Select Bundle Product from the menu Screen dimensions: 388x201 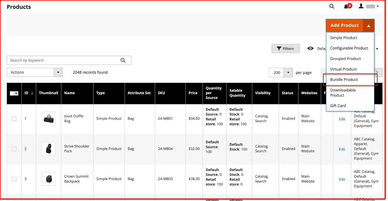click(x=344, y=80)
